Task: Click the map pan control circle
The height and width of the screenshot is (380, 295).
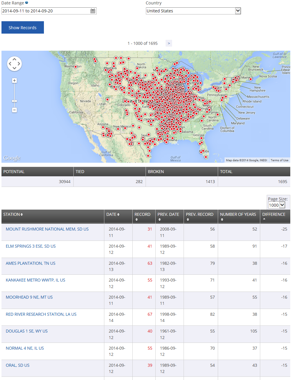Action: [x=14, y=64]
